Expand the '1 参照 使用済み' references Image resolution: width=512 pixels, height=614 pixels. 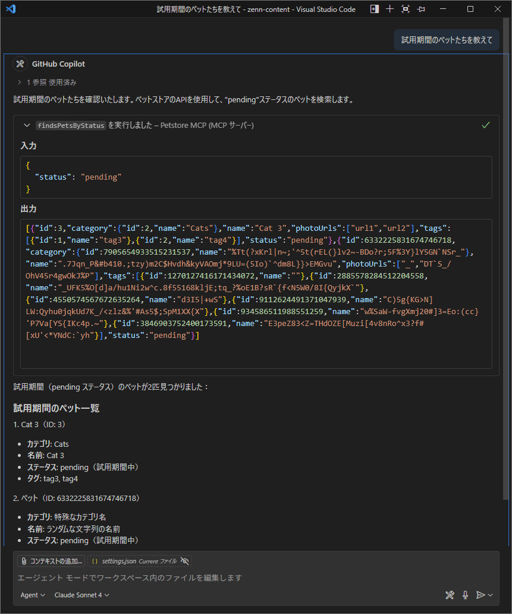point(47,82)
